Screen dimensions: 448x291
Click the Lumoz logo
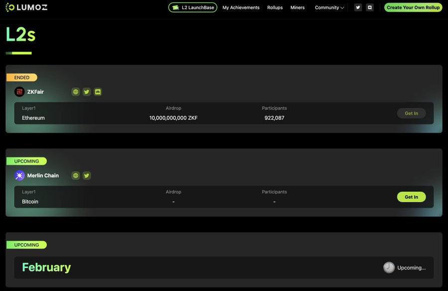coord(26,7)
